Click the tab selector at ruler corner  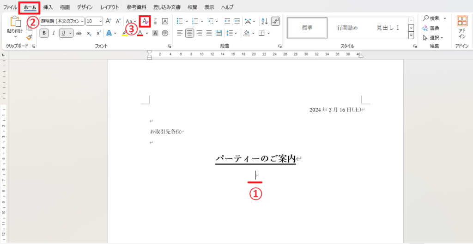[x=4, y=55]
